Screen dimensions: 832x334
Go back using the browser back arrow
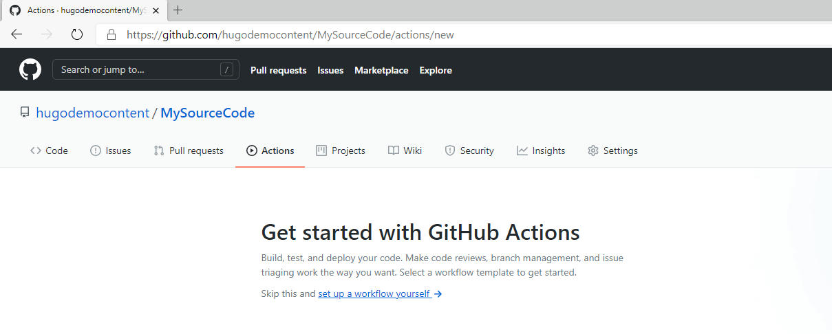17,34
